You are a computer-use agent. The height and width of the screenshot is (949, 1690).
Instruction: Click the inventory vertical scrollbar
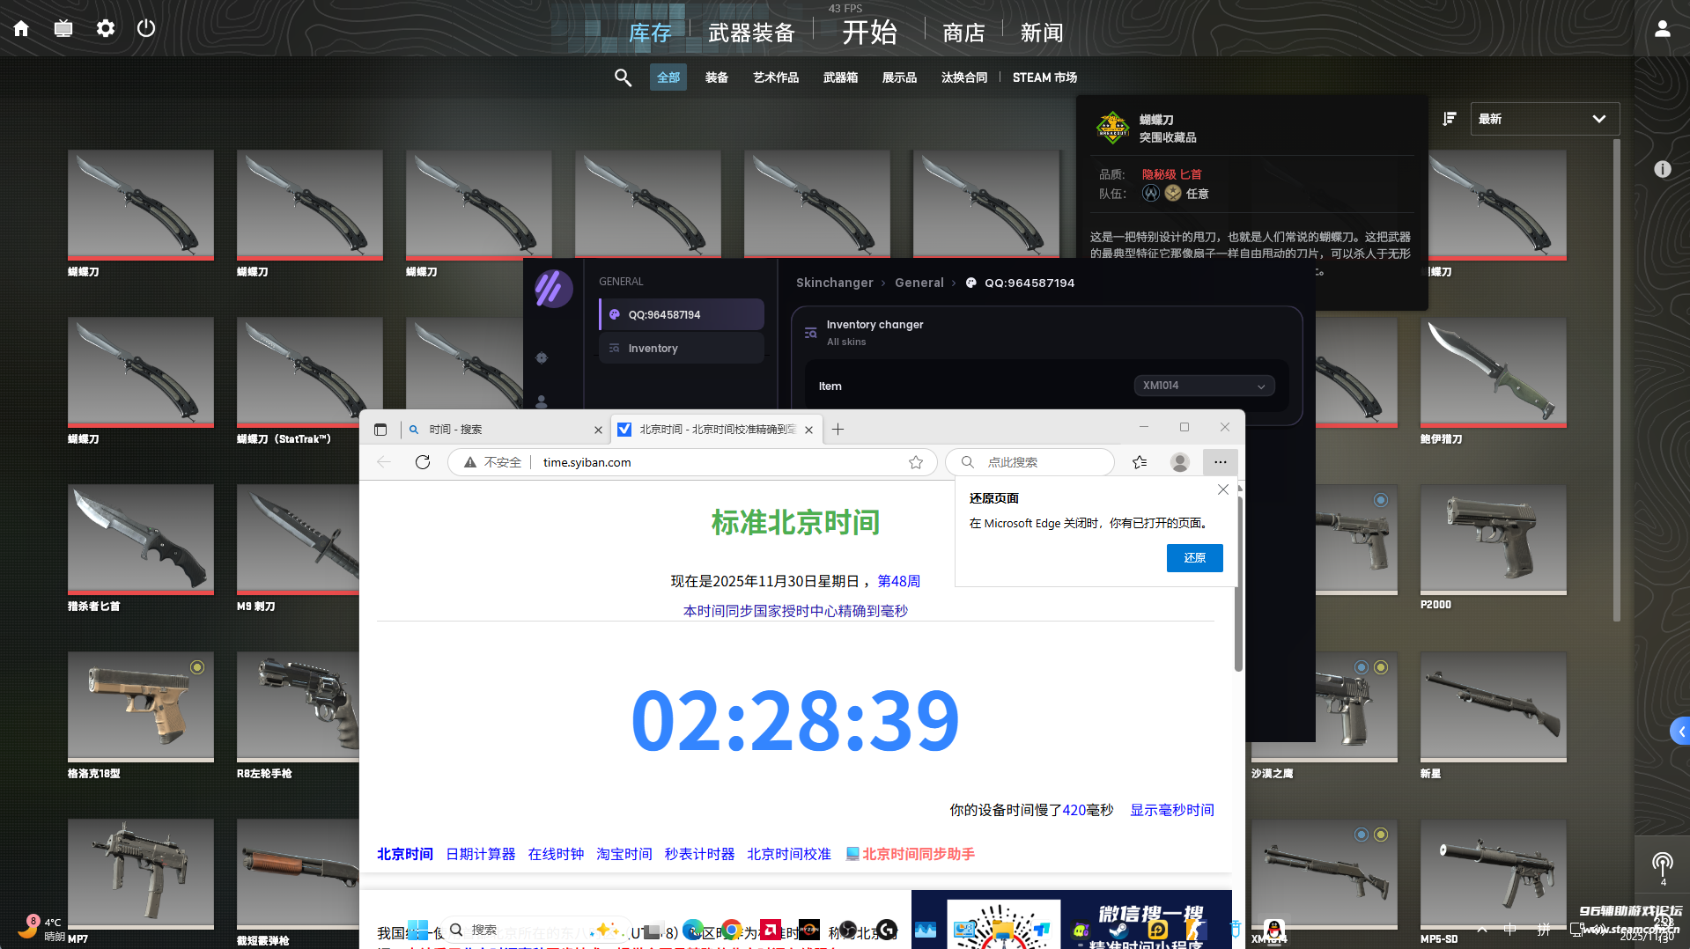click(1616, 379)
